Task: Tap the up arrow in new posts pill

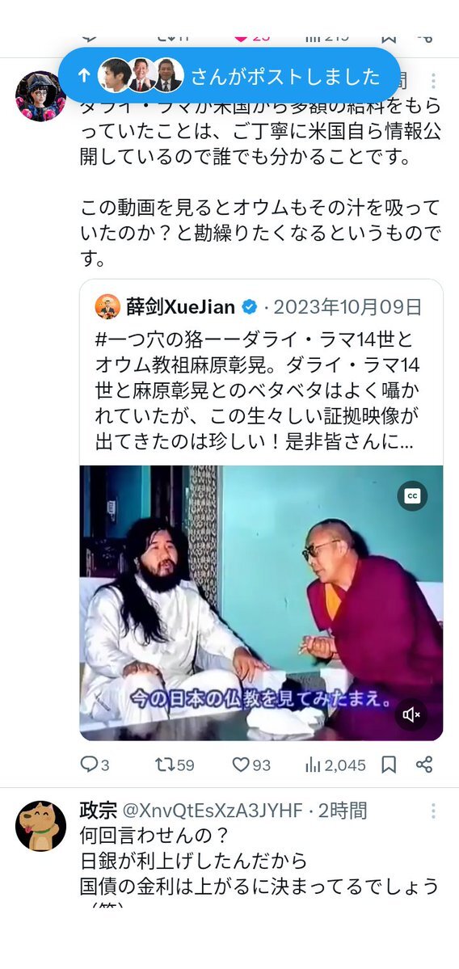Action: coord(84,75)
